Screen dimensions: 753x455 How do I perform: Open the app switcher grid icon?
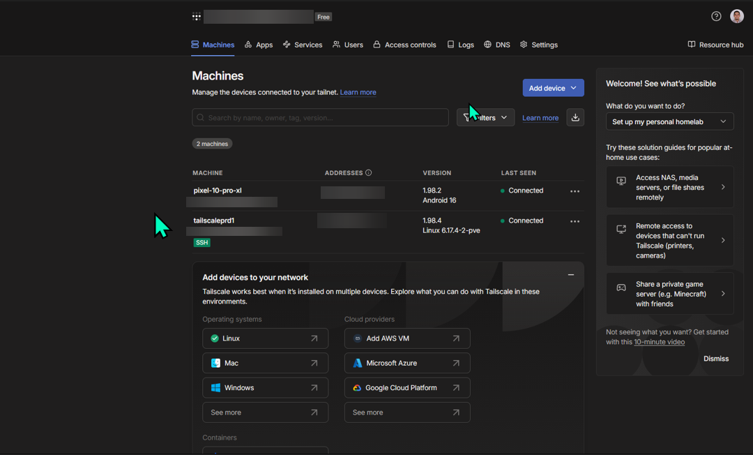point(197,17)
